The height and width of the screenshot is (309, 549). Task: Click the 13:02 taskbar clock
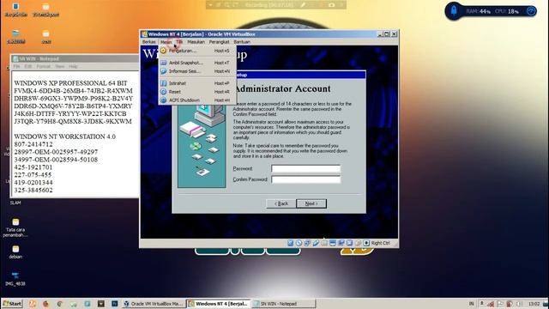(534, 304)
